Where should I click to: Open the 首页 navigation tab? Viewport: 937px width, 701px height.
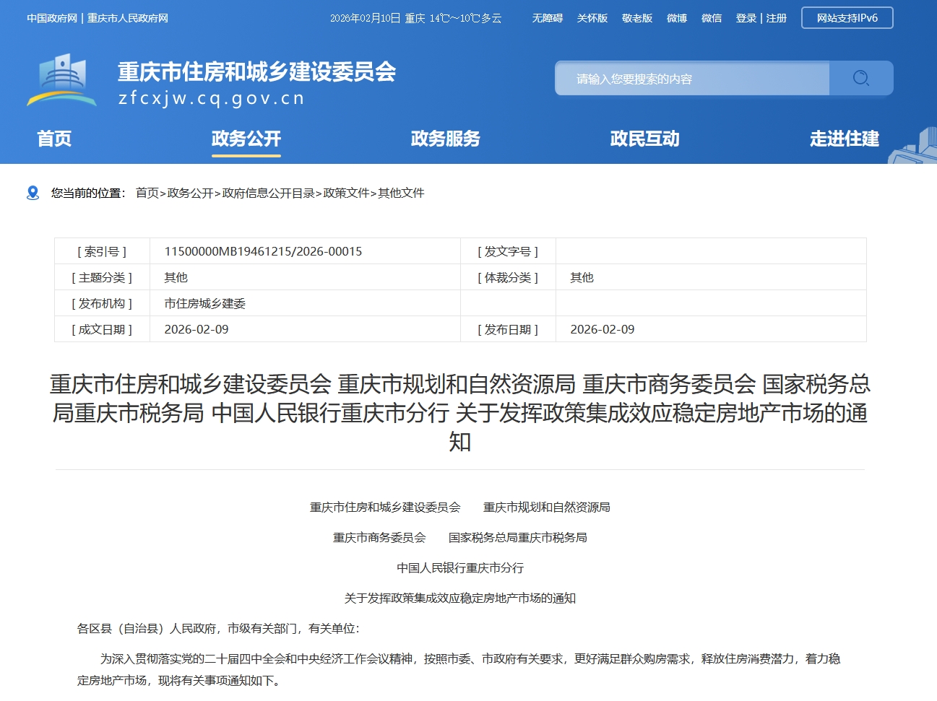coord(54,139)
